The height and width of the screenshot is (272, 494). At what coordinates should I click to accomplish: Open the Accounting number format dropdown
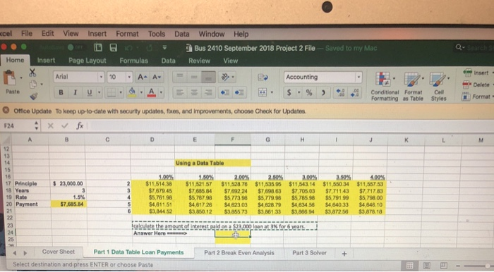point(359,78)
